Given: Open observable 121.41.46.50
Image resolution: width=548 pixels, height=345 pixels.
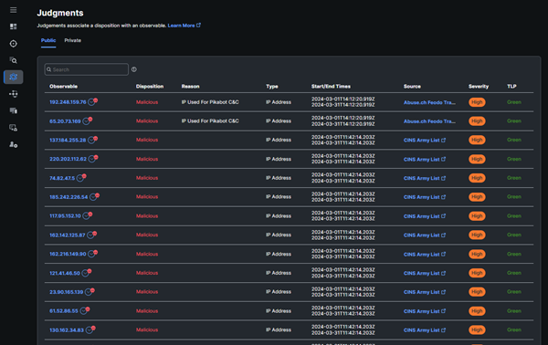Looking at the screenshot, I should [x=65, y=273].
